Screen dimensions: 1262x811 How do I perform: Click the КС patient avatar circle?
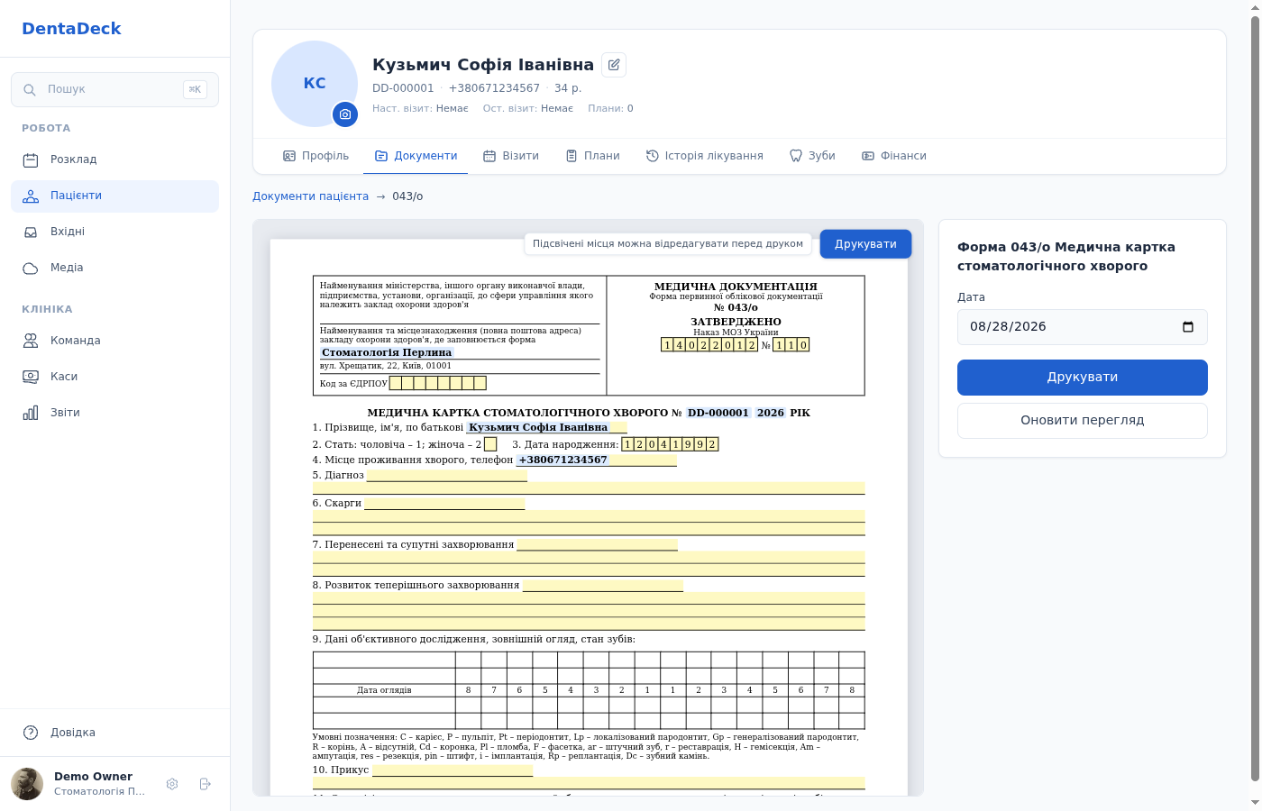point(315,84)
